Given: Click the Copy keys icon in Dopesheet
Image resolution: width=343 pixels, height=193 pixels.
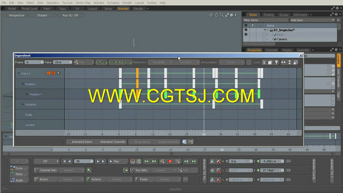Looking at the screenshot, I should pos(270,62).
